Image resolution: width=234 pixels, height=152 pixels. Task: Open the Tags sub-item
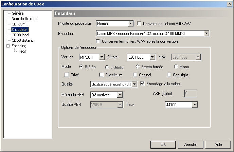22,51
